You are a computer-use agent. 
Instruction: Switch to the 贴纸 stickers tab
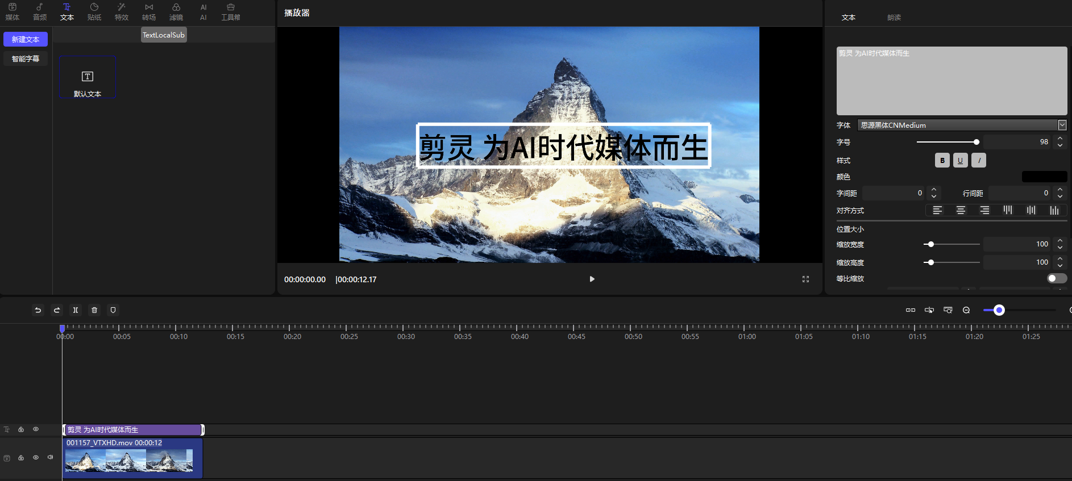tap(94, 12)
